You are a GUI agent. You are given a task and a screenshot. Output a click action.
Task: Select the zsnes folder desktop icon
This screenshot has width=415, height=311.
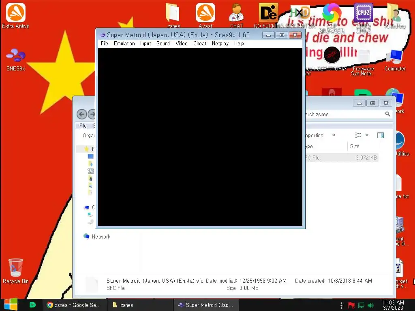(x=173, y=15)
